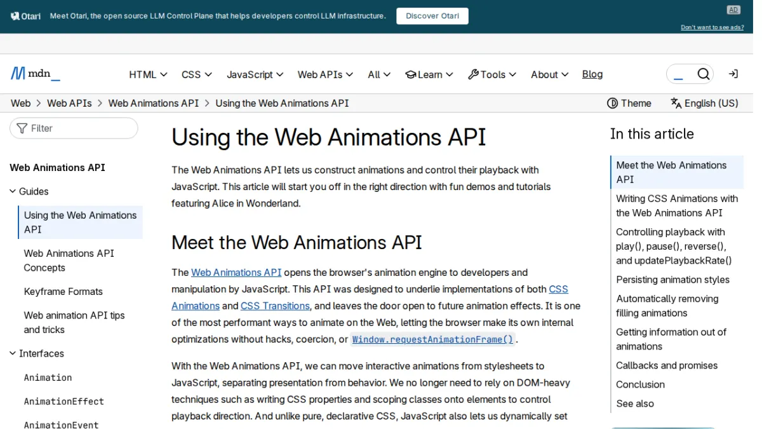The height and width of the screenshot is (429, 762).
Task: Collapse the Guides section in sidebar
Action: coord(29,191)
